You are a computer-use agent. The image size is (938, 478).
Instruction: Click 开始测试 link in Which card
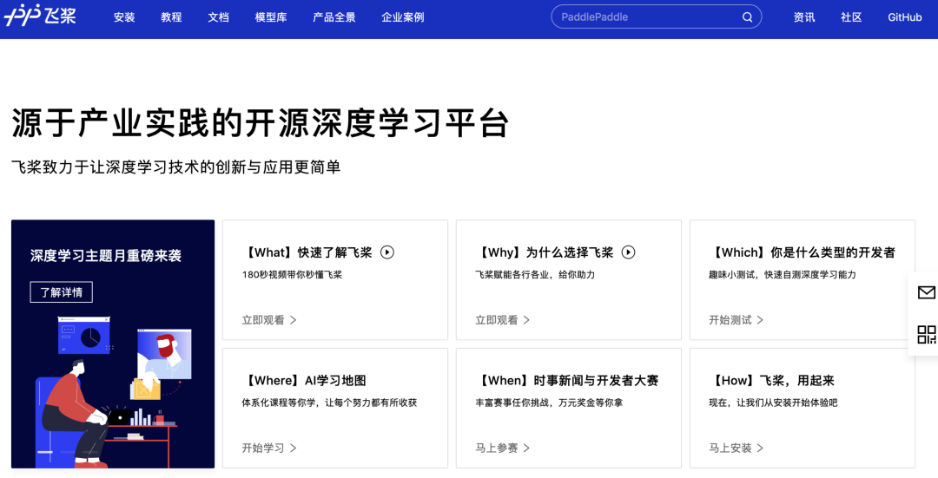click(737, 319)
